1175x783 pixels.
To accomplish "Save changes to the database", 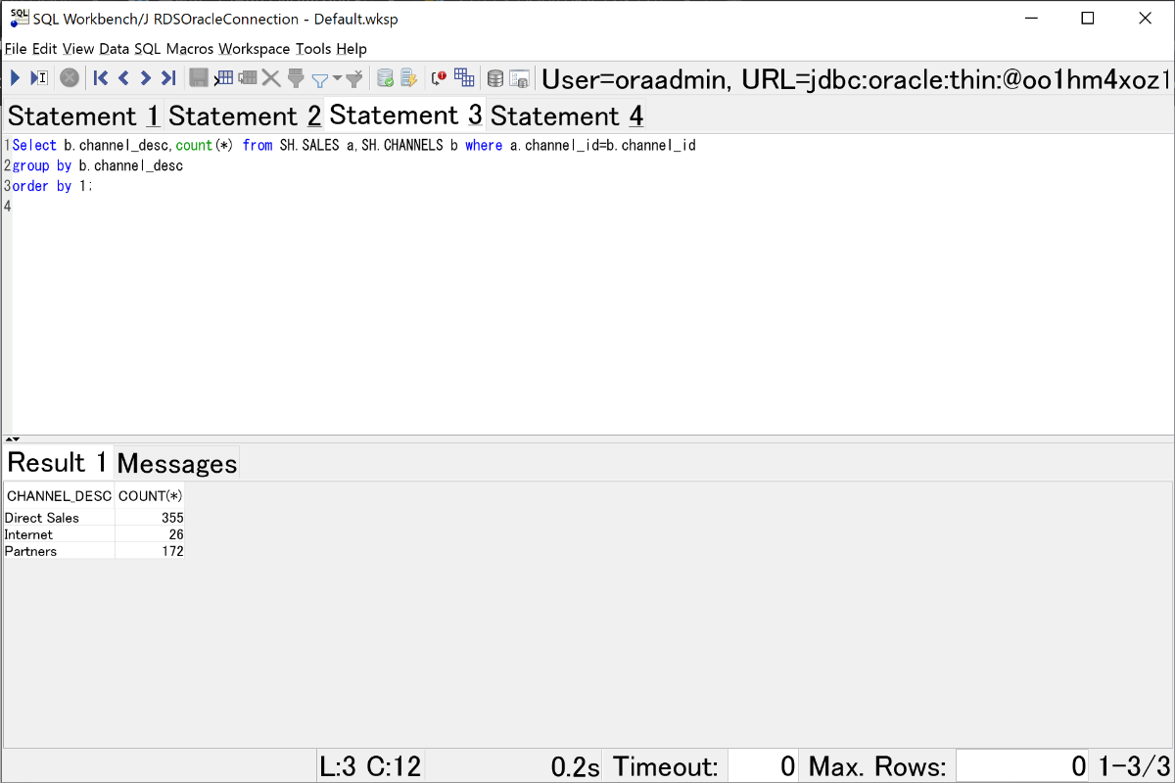I will pos(199,78).
